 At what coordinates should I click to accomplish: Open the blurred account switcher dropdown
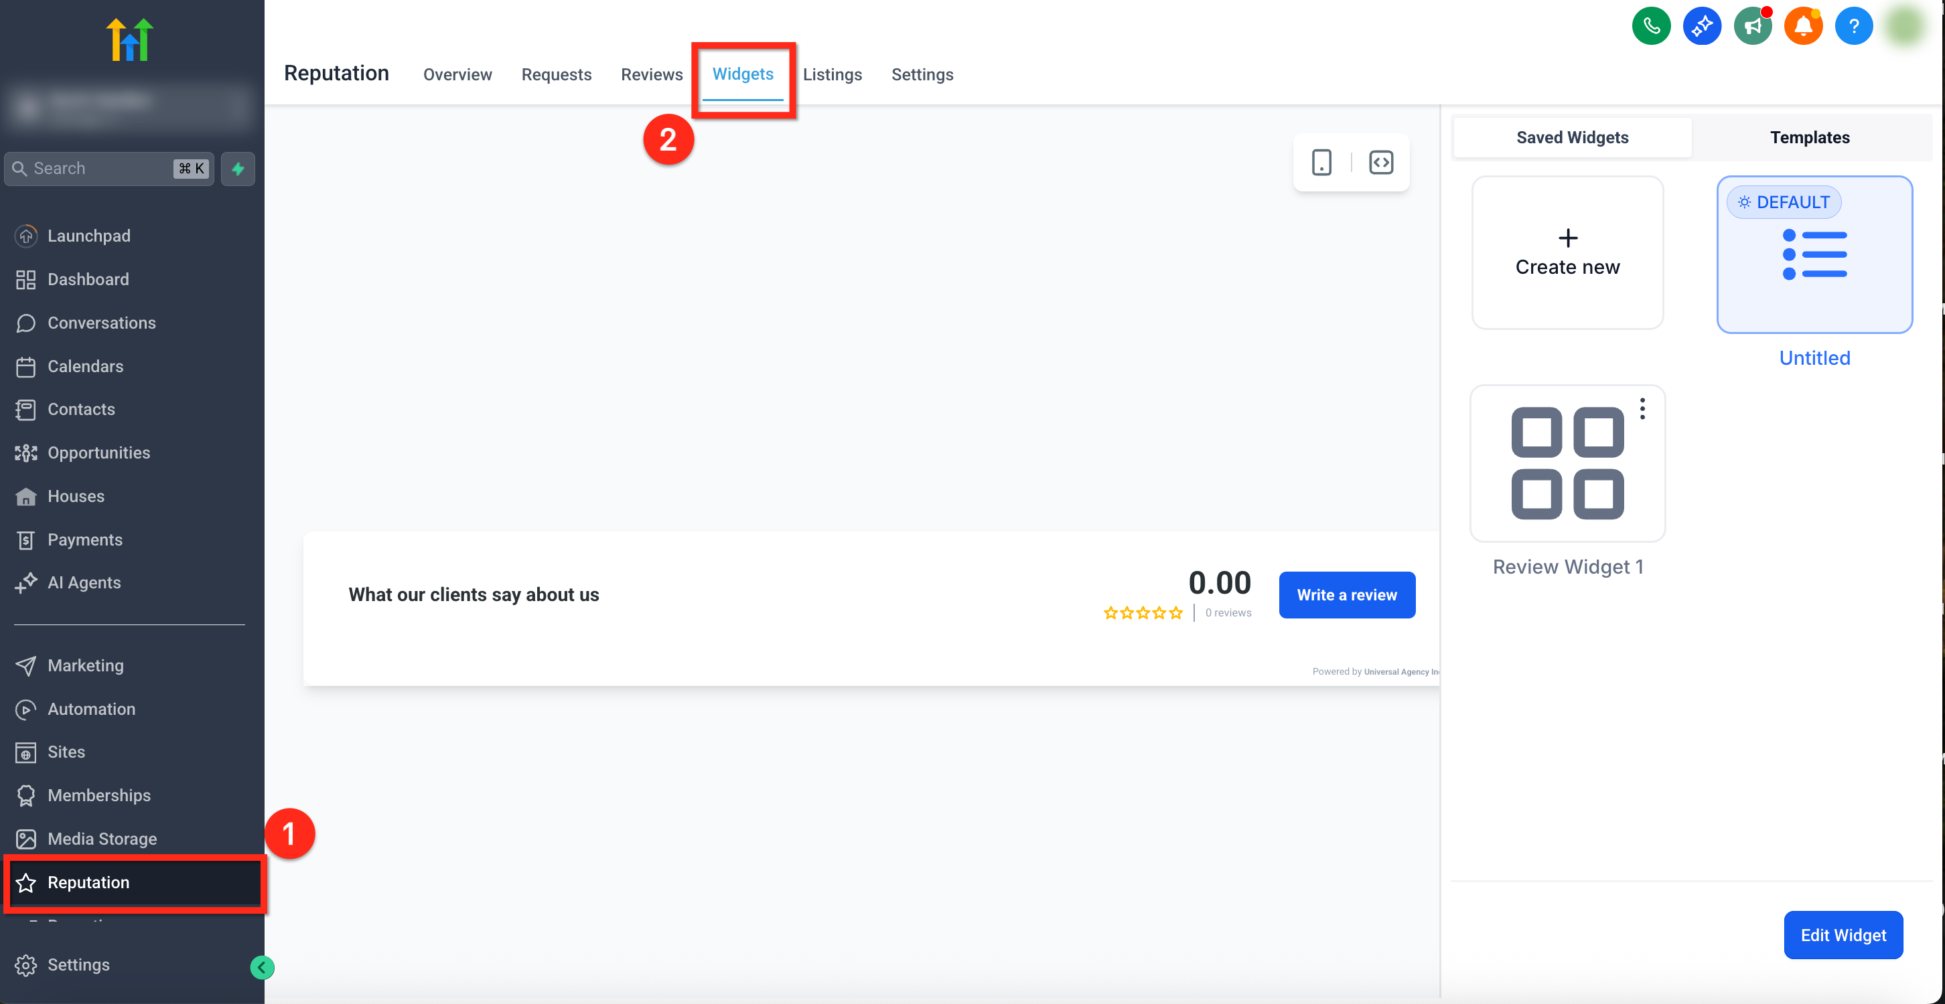[x=129, y=106]
